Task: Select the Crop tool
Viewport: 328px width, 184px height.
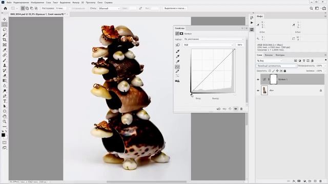Action: pyautogui.click(x=5, y=40)
